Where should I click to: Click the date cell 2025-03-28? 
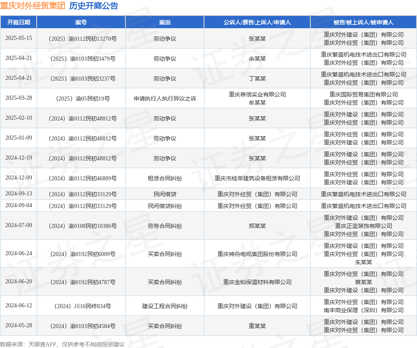19,98
